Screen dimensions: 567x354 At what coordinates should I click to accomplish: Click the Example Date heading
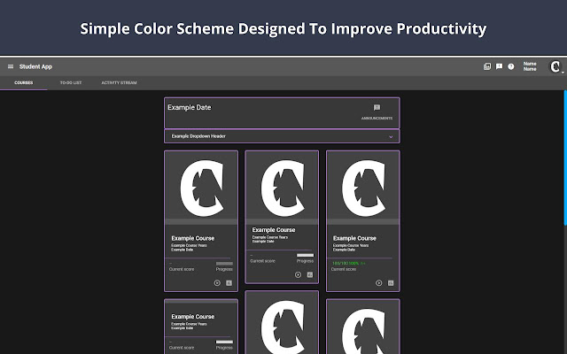point(189,107)
